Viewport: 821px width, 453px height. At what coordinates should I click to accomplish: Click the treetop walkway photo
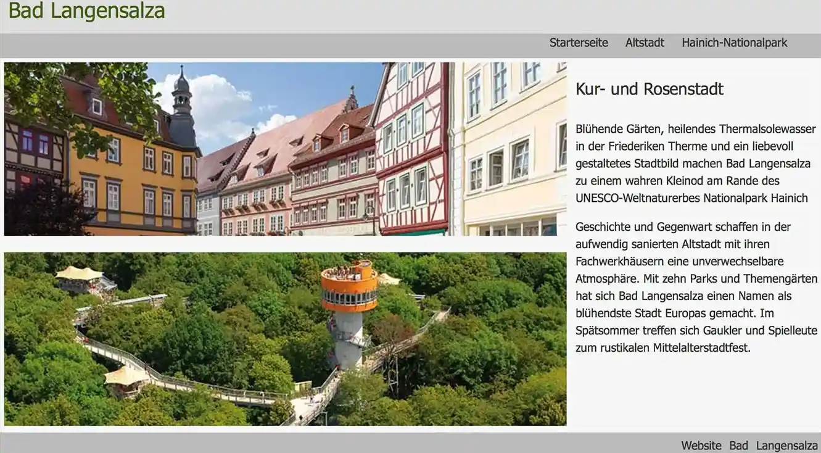(285, 338)
